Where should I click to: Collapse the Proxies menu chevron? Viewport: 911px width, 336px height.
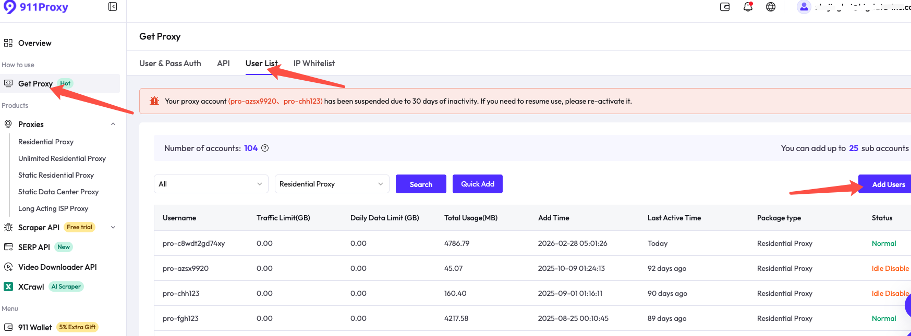tap(113, 124)
